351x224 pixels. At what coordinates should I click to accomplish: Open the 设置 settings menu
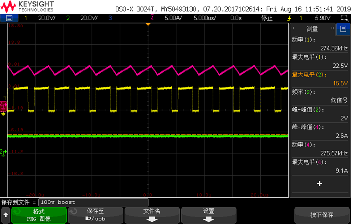pos(209,215)
